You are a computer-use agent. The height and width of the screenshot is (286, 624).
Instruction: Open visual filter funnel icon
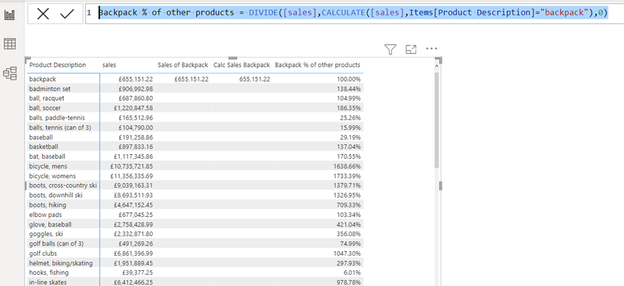(390, 49)
